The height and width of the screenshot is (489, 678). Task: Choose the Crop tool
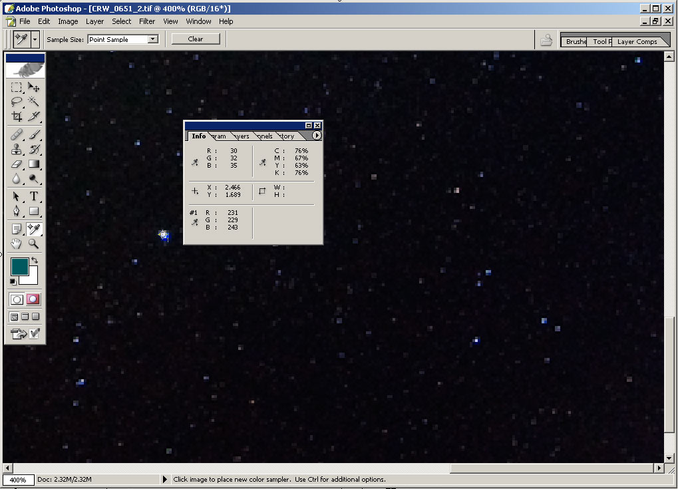(17, 116)
